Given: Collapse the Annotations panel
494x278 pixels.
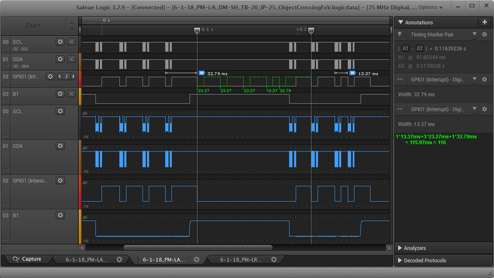Looking at the screenshot, I should [x=401, y=22].
